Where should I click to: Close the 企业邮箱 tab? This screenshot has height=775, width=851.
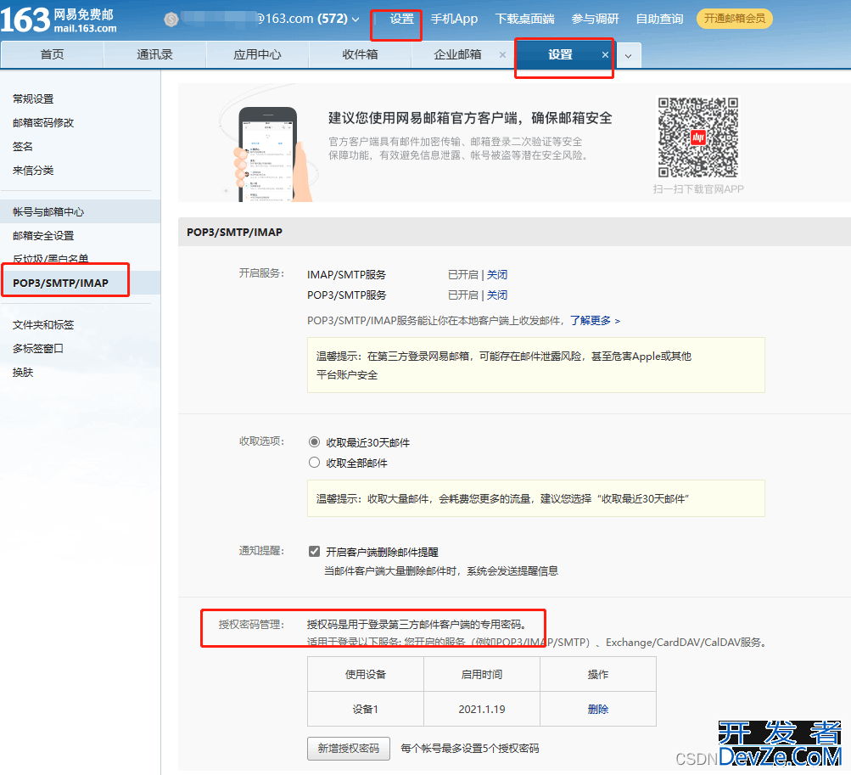point(502,55)
